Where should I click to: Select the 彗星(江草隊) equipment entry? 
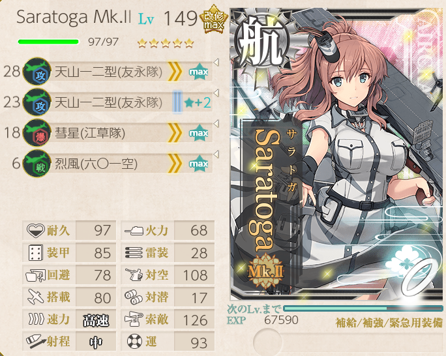click(x=117, y=133)
